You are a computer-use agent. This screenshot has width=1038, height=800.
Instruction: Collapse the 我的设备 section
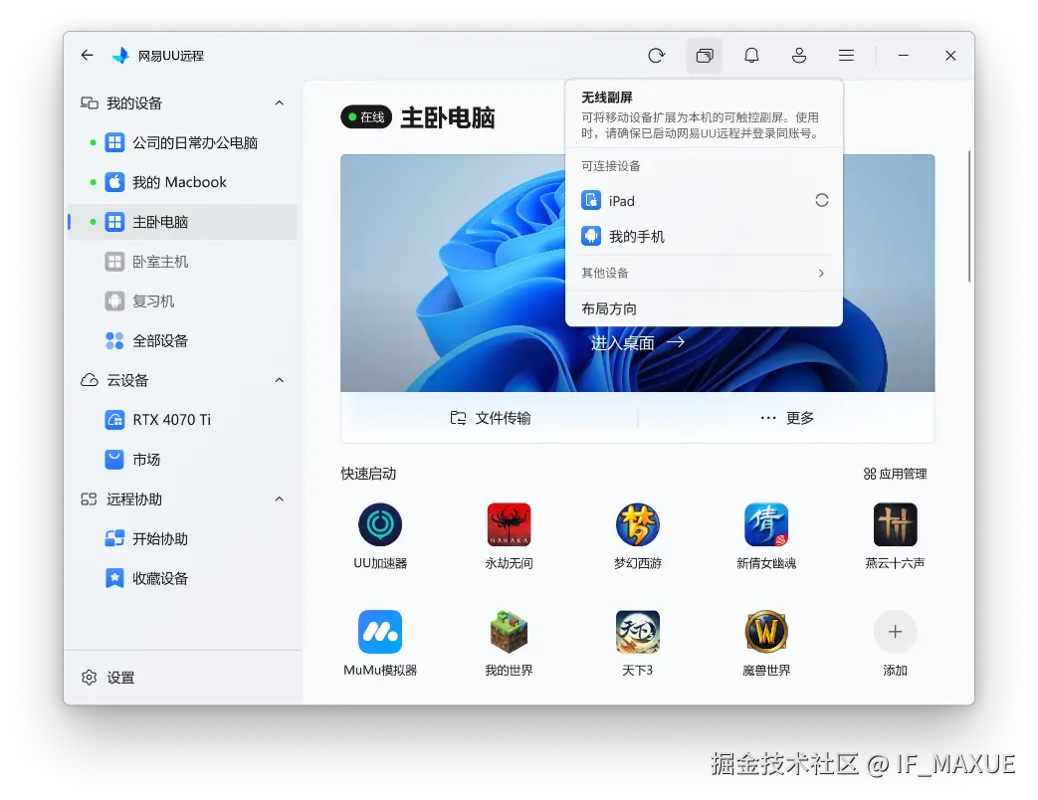coord(280,103)
